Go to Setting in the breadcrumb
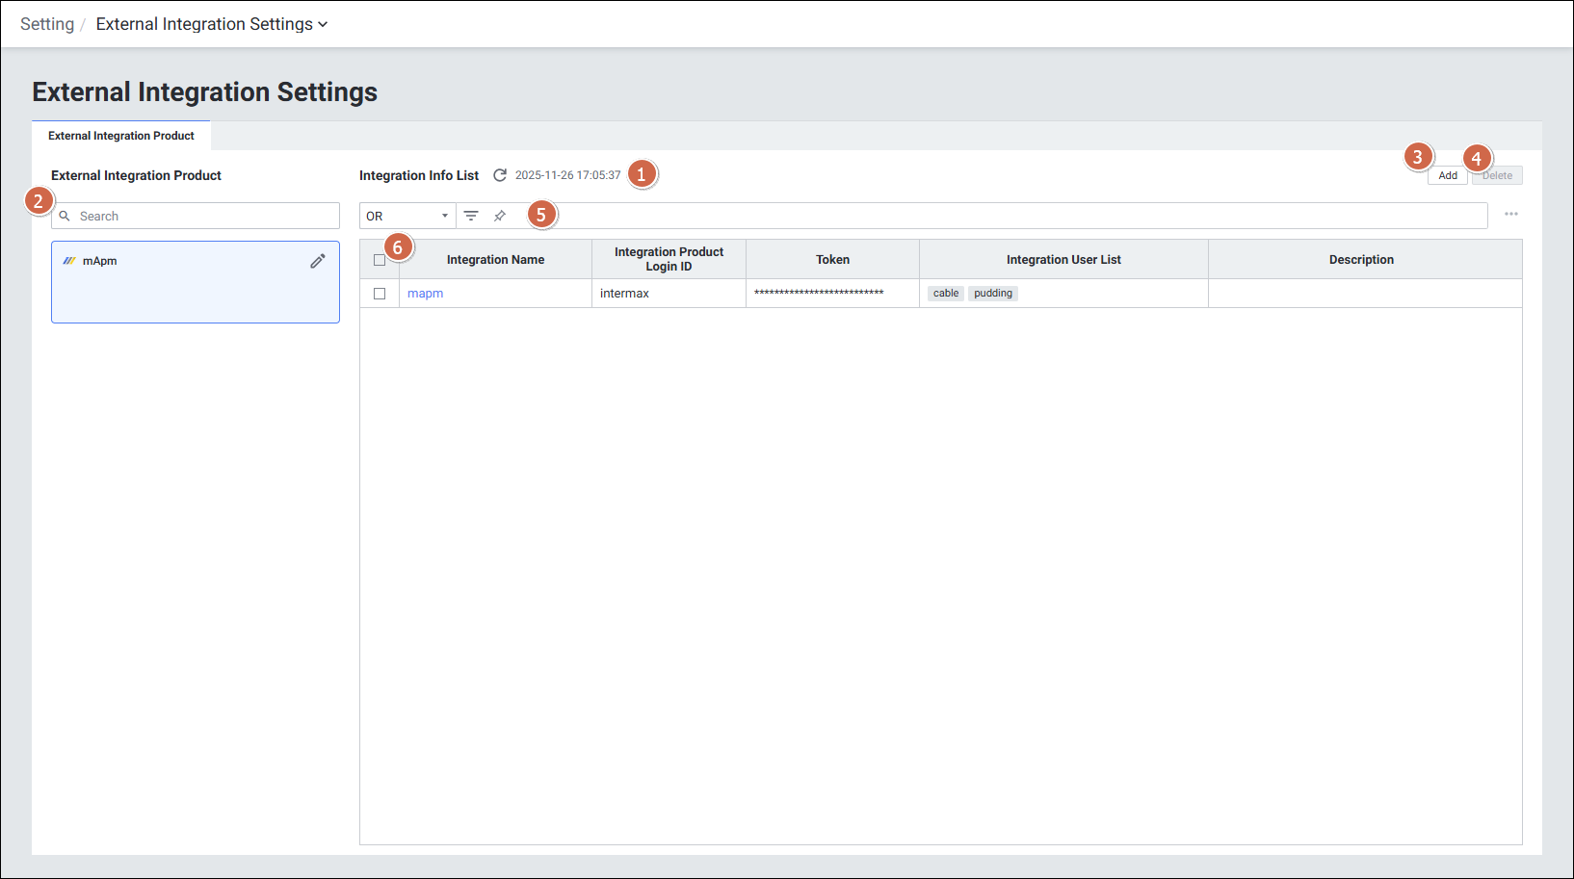 click(47, 24)
